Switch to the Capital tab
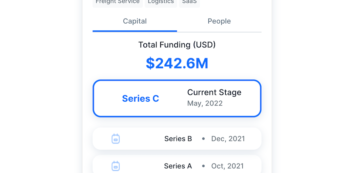The height and width of the screenshot is (173, 347). tap(135, 21)
